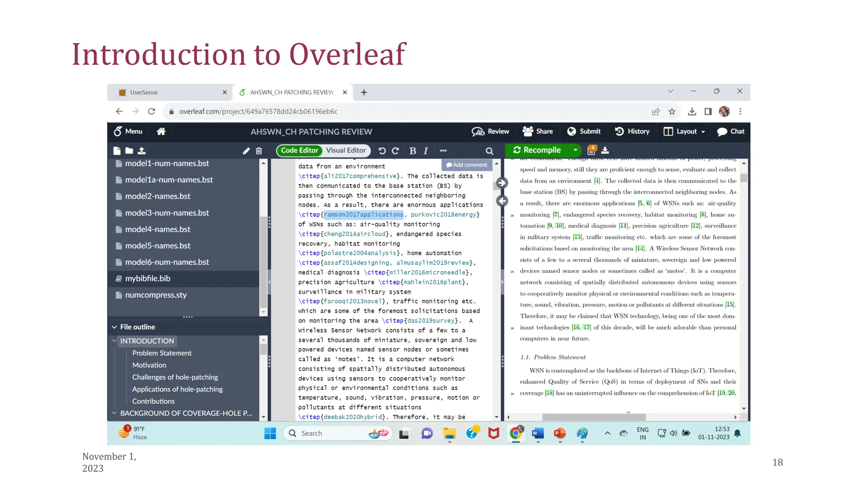The height and width of the screenshot is (486, 865).
Task: Apply italic formatting
Action: (426, 151)
